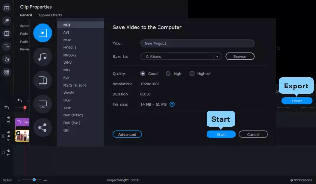Choose MP4 format
Screen dimensions: 316x184
coord(80,25)
